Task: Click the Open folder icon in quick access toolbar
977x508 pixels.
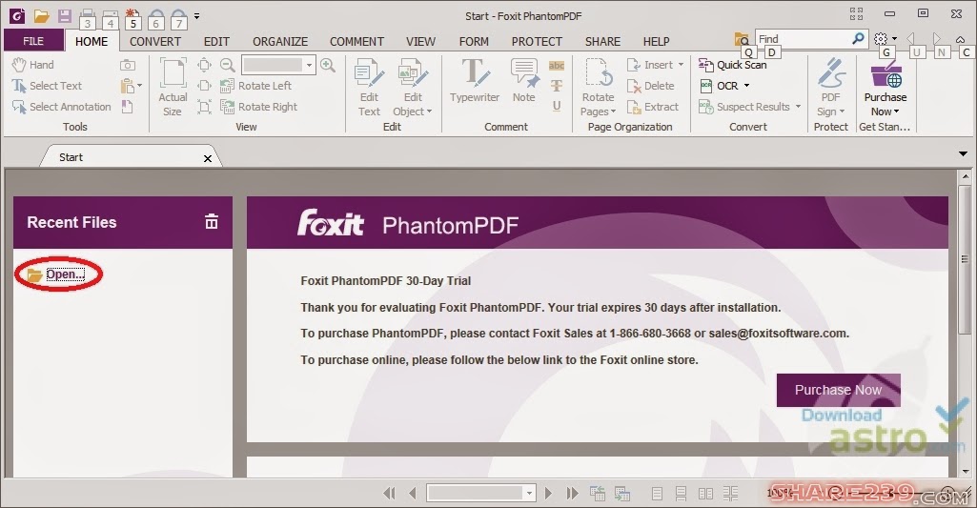Action: click(42, 16)
